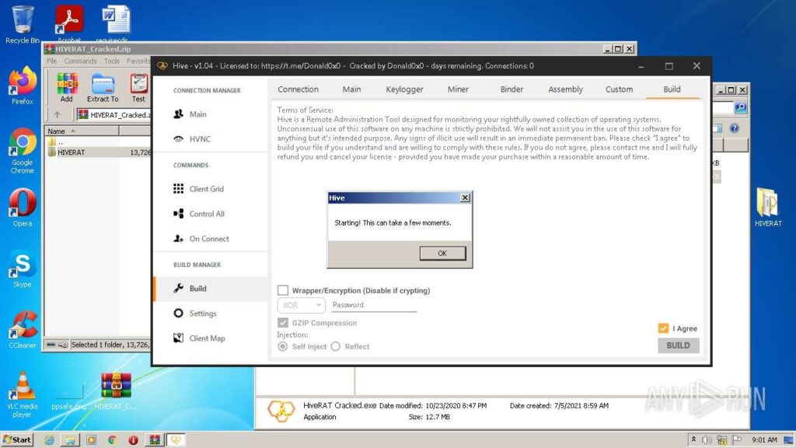Click Hive app icon in taskbar
Screen dimensions: 796x448
point(176,440)
